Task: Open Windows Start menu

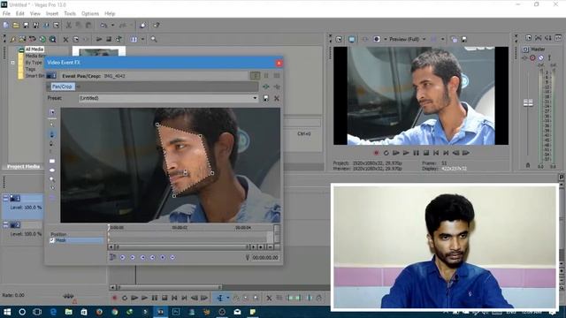Action: point(7,312)
